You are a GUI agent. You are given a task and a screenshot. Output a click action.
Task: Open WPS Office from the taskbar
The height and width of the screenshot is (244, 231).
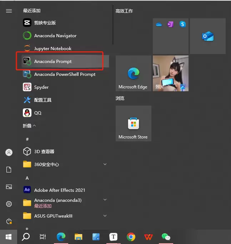click(149, 237)
